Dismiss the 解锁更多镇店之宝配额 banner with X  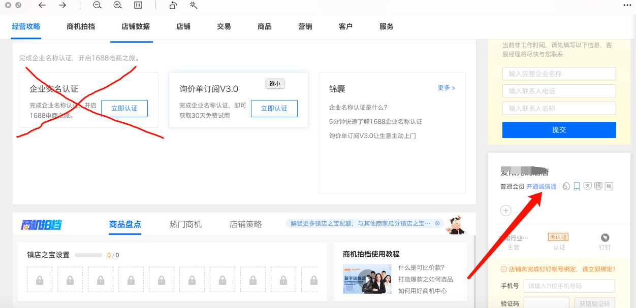437,223
